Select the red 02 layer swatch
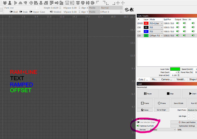The height and width of the screenshot is (139, 197). point(146,23)
